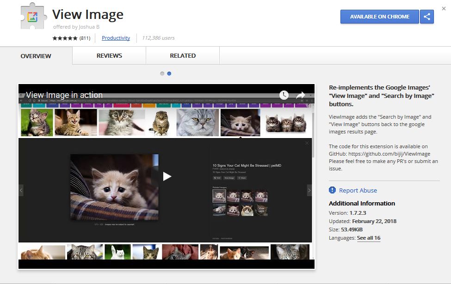This screenshot has width=451, height=284.
Task: Select the second carousel navigation dot
Action: [169, 73]
